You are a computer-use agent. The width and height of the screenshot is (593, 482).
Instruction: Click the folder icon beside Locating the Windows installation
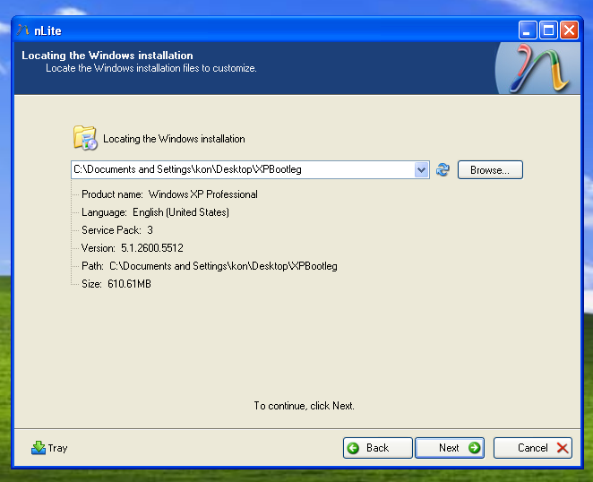click(84, 138)
